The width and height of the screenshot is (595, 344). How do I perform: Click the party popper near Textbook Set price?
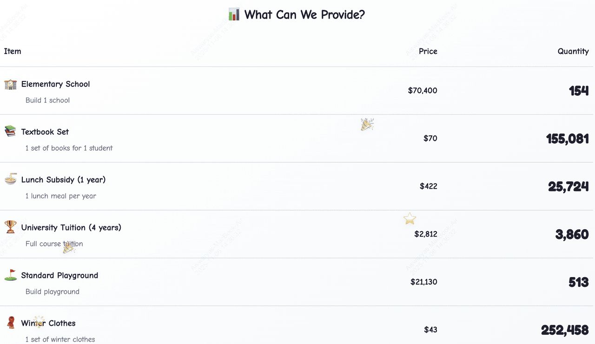pyautogui.click(x=367, y=125)
